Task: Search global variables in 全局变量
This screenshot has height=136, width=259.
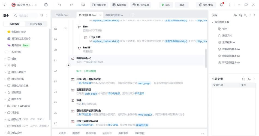Action: (x=243, y=79)
